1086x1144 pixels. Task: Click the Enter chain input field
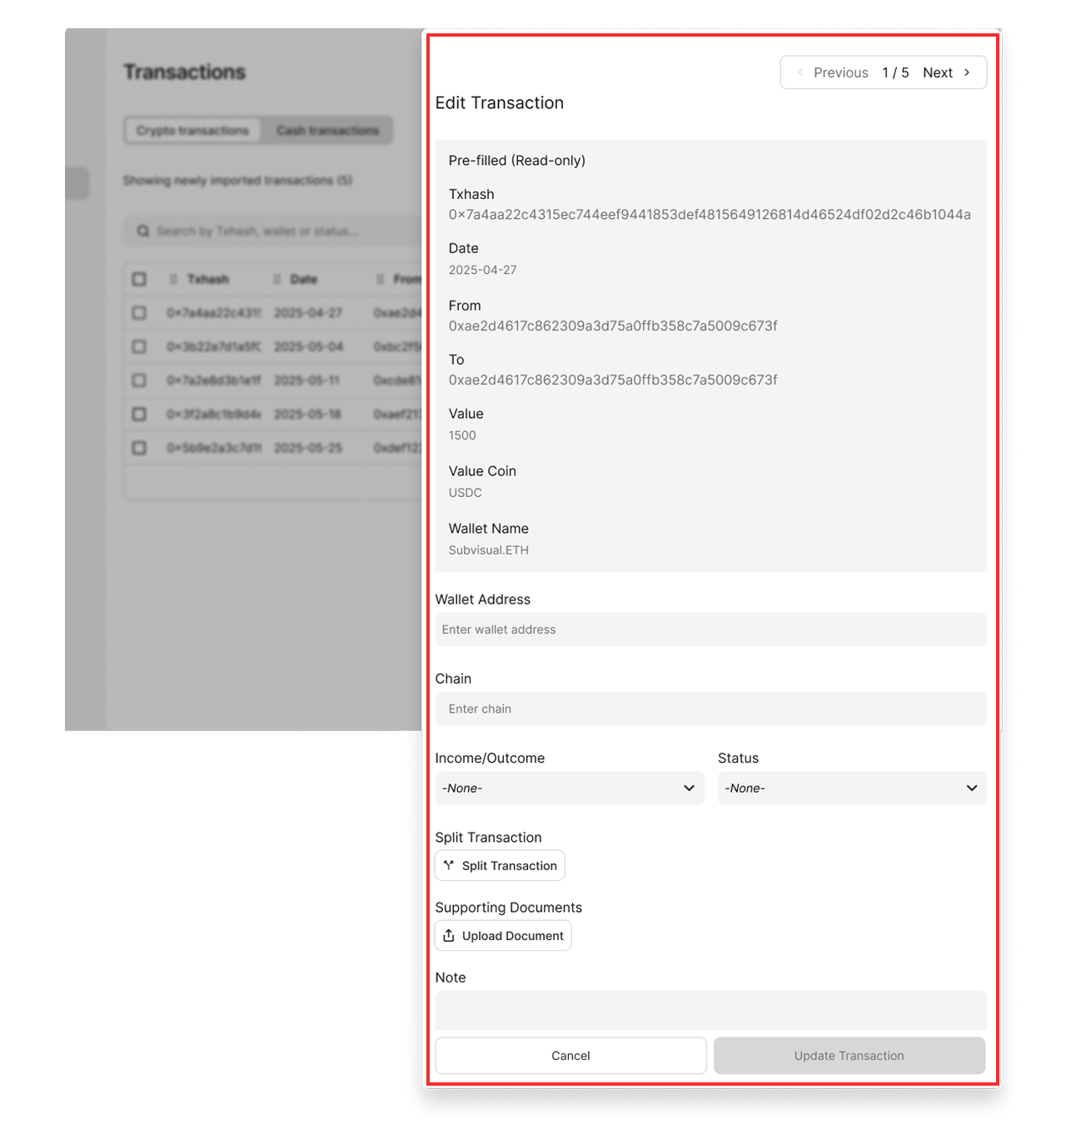coord(710,709)
